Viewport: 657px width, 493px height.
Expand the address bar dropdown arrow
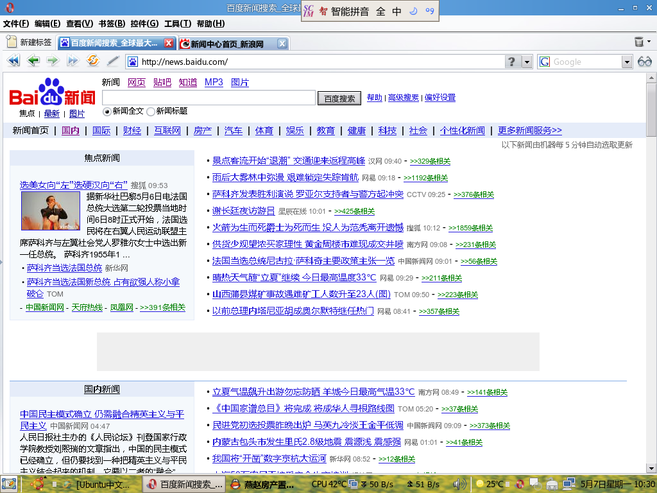click(527, 62)
